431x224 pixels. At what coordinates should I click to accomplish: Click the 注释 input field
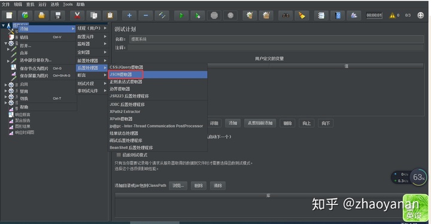[276, 48]
